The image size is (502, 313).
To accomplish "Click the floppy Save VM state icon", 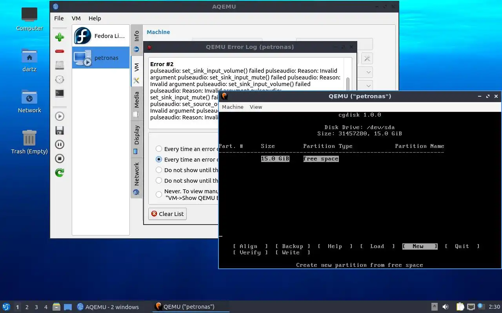I will [x=60, y=130].
